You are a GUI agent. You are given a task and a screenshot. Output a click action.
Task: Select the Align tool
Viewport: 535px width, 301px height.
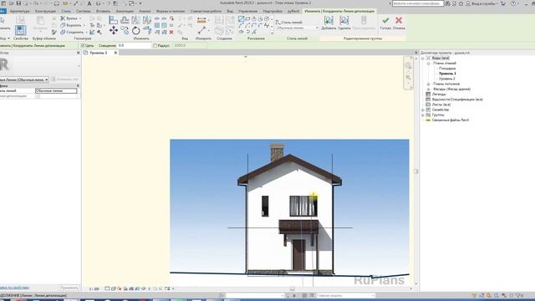coord(114,20)
